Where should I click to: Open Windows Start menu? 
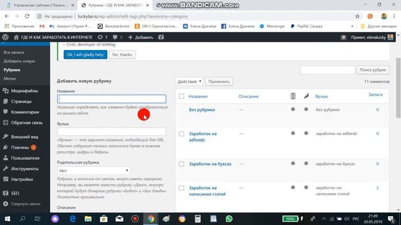(8, 219)
